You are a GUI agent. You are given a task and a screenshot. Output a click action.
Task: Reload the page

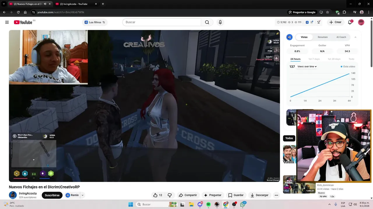click(18, 12)
